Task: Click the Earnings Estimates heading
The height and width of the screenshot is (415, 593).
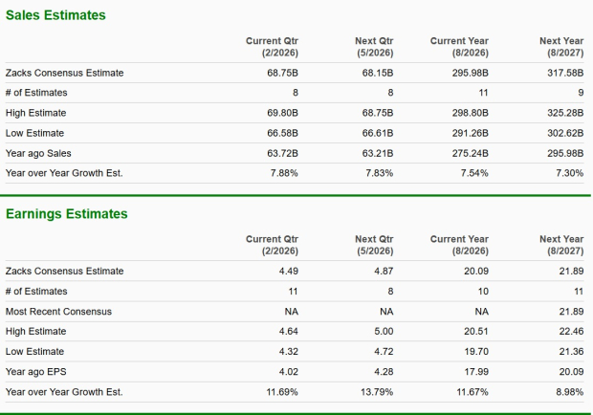Action: (66, 213)
